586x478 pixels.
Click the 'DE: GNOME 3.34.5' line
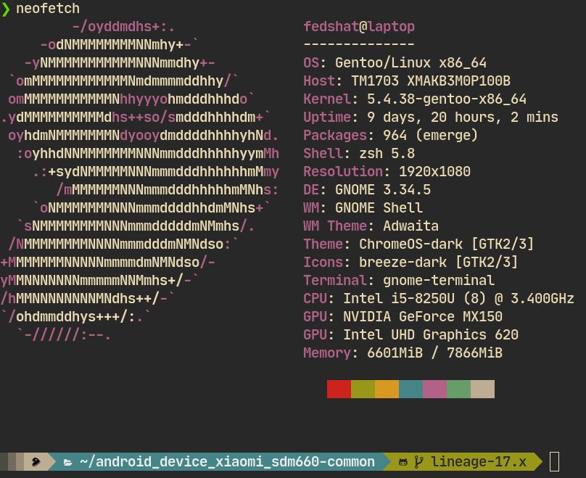(367, 190)
